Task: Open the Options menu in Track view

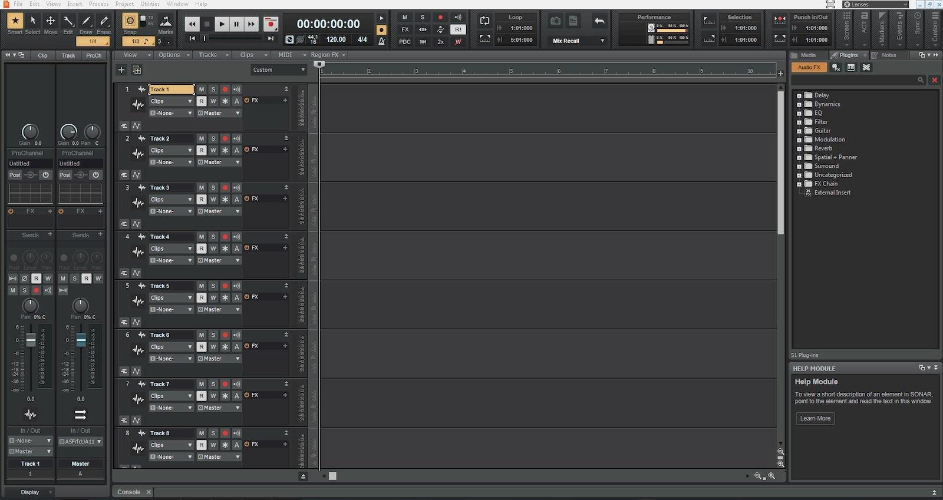Action: [x=173, y=55]
